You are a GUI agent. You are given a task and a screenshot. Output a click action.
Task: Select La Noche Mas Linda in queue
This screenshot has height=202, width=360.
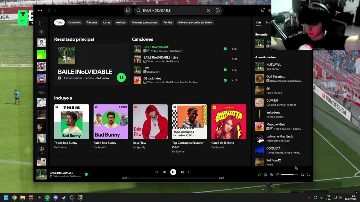[x=282, y=138]
